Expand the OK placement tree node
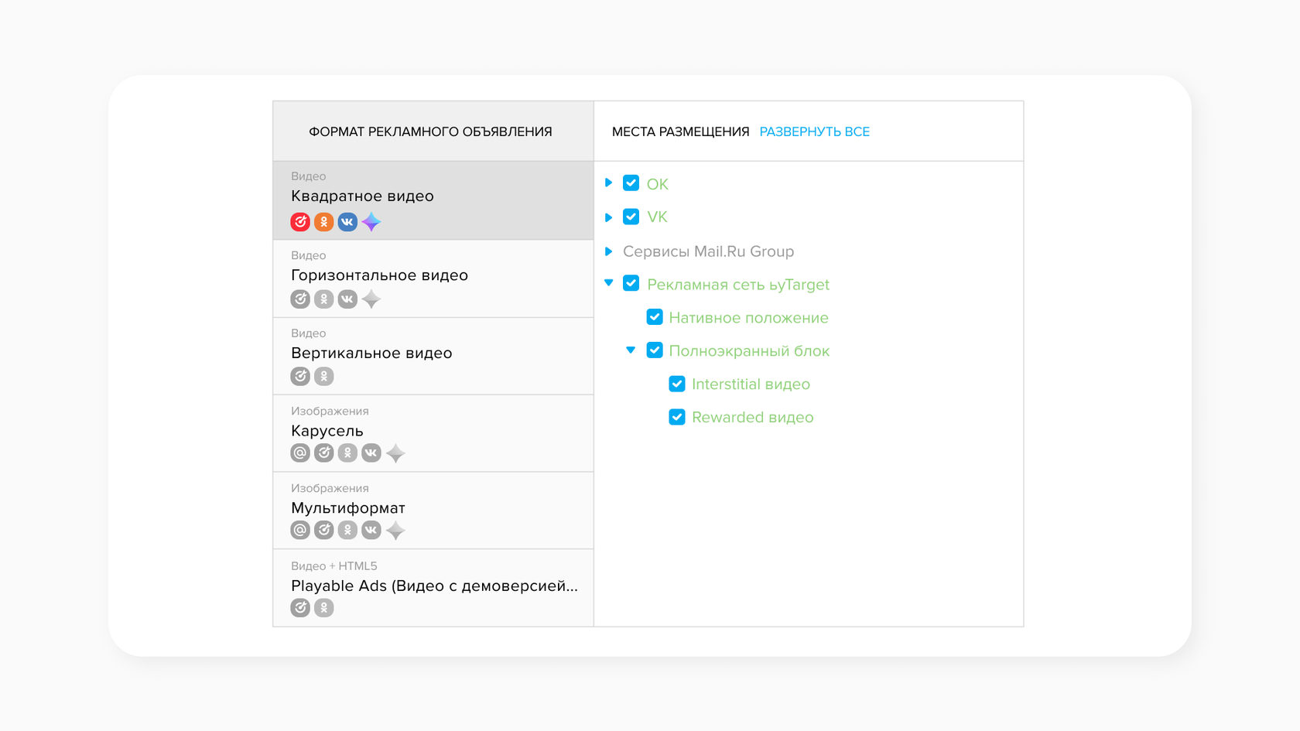The image size is (1300, 731). [609, 183]
